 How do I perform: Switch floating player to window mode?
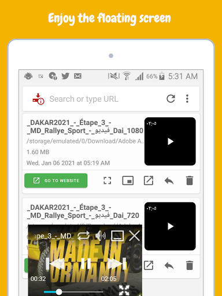117,236
